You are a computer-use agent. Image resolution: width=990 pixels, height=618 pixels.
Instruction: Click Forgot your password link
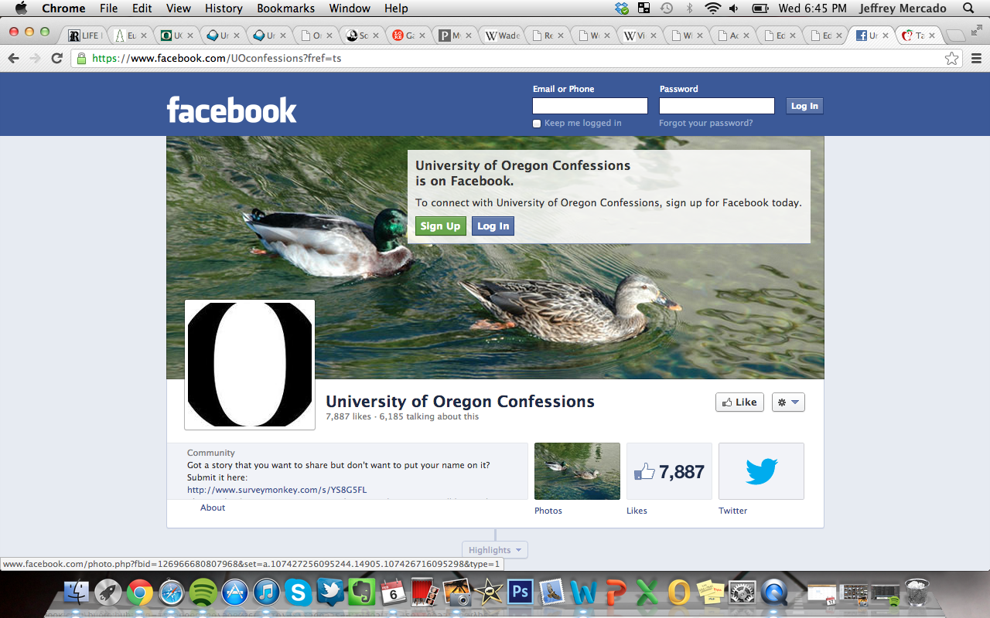pos(705,124)
